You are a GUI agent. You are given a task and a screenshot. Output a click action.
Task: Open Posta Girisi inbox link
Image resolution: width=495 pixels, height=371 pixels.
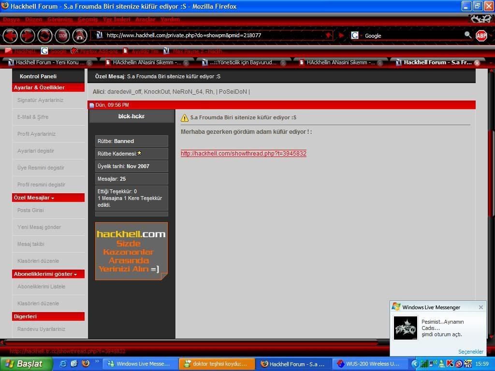click(x=30, y=210)
